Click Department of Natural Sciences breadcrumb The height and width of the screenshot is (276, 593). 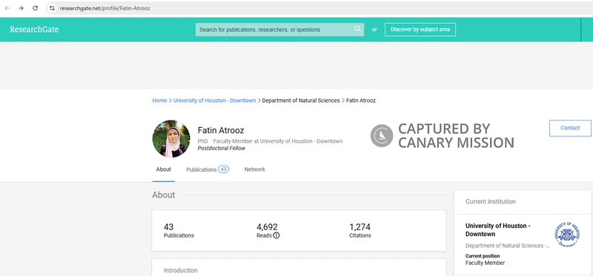(x=301, y=101)
